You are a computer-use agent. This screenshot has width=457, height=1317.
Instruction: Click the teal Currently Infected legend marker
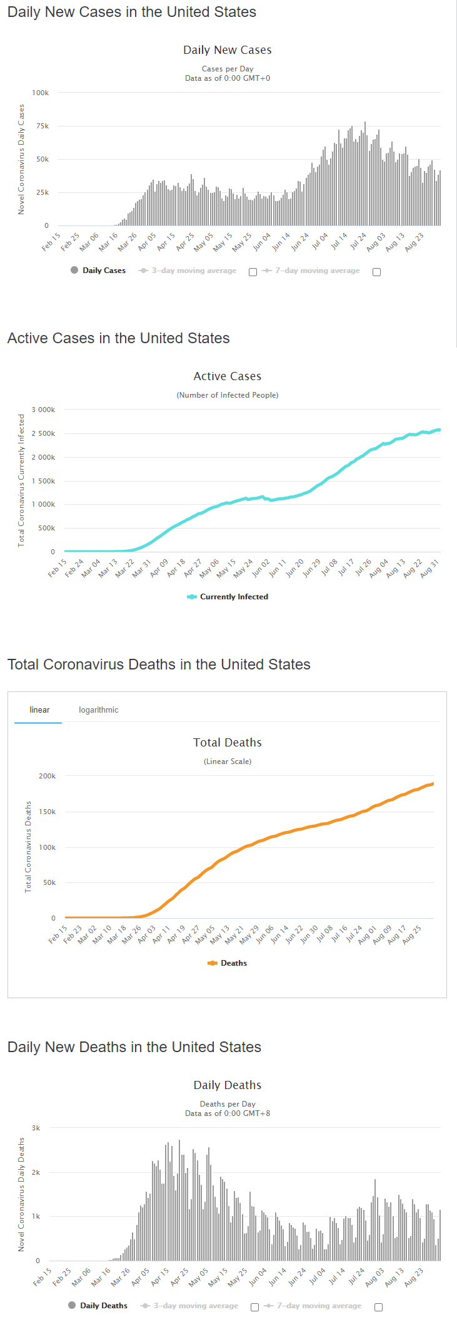(x=192, y=597)
